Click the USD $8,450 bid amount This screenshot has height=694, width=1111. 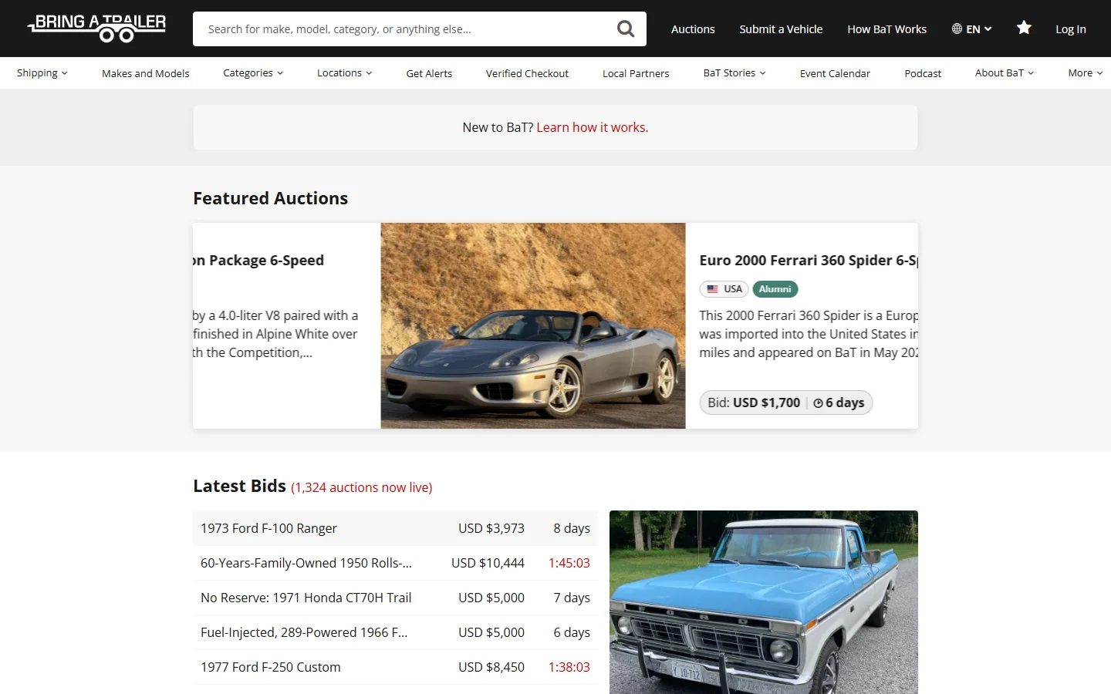coord(491,667)
